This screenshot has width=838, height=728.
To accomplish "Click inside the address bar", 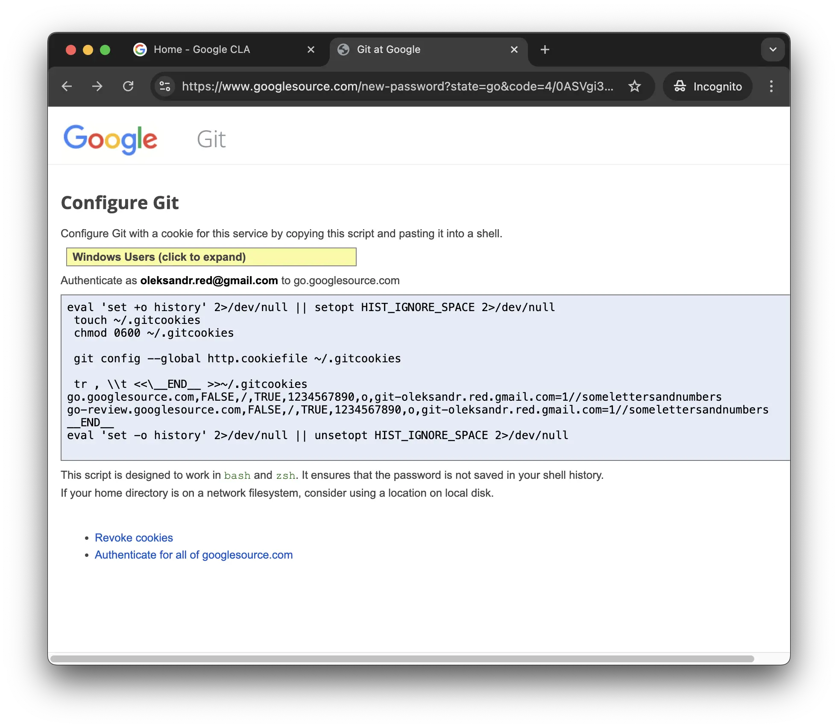I will point(384,86).
